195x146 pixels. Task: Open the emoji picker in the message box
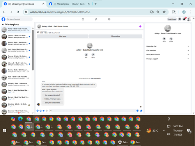[x=137, y=111]
